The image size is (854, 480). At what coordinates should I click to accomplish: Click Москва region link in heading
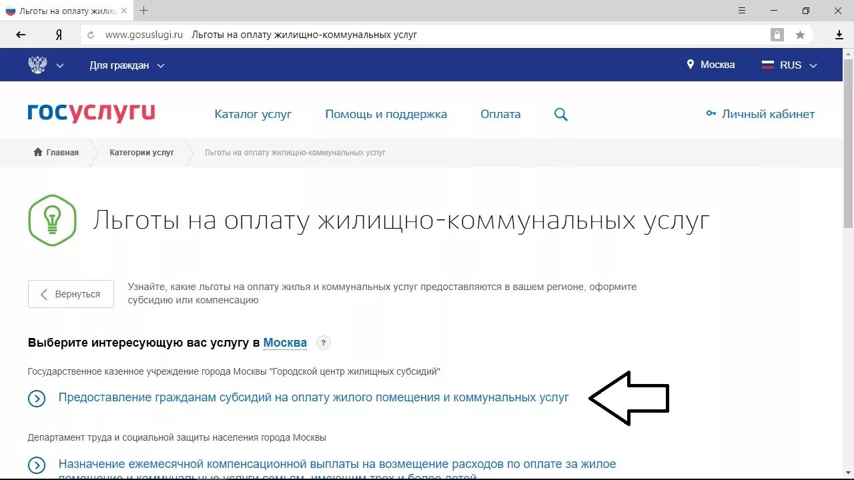pyautogui.click(x=285, y=343)
